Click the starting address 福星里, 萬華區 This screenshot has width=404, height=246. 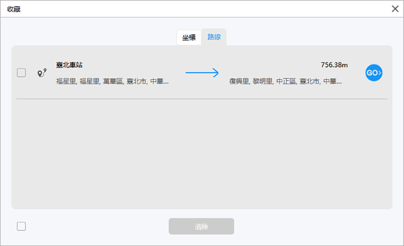click(112, 81)
